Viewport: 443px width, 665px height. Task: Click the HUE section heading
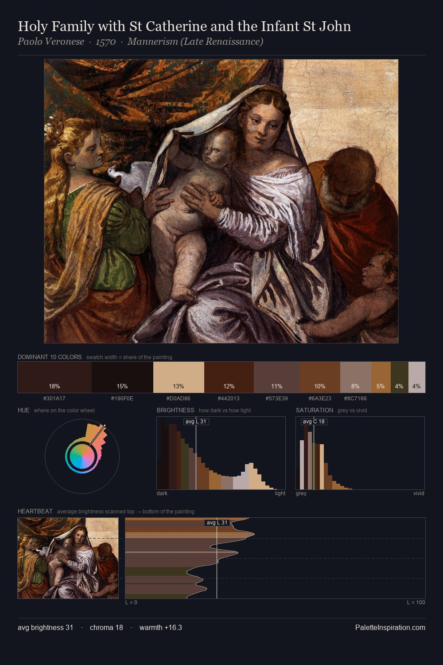(23, 410)
